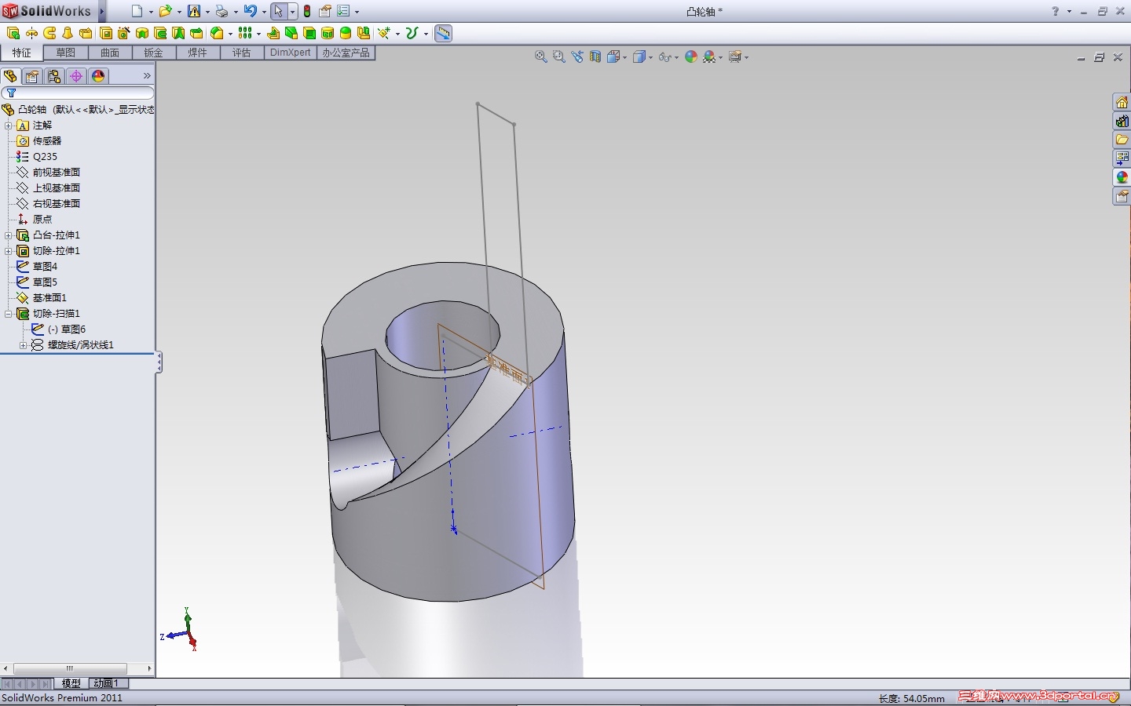Expand the New document dropdown arrow
This screenshot has height=706, width=1131.
point(151,12)
